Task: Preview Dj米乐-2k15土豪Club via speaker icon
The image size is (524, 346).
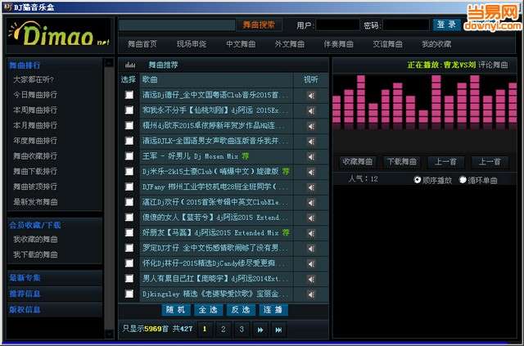Action: tap(311, 173)
